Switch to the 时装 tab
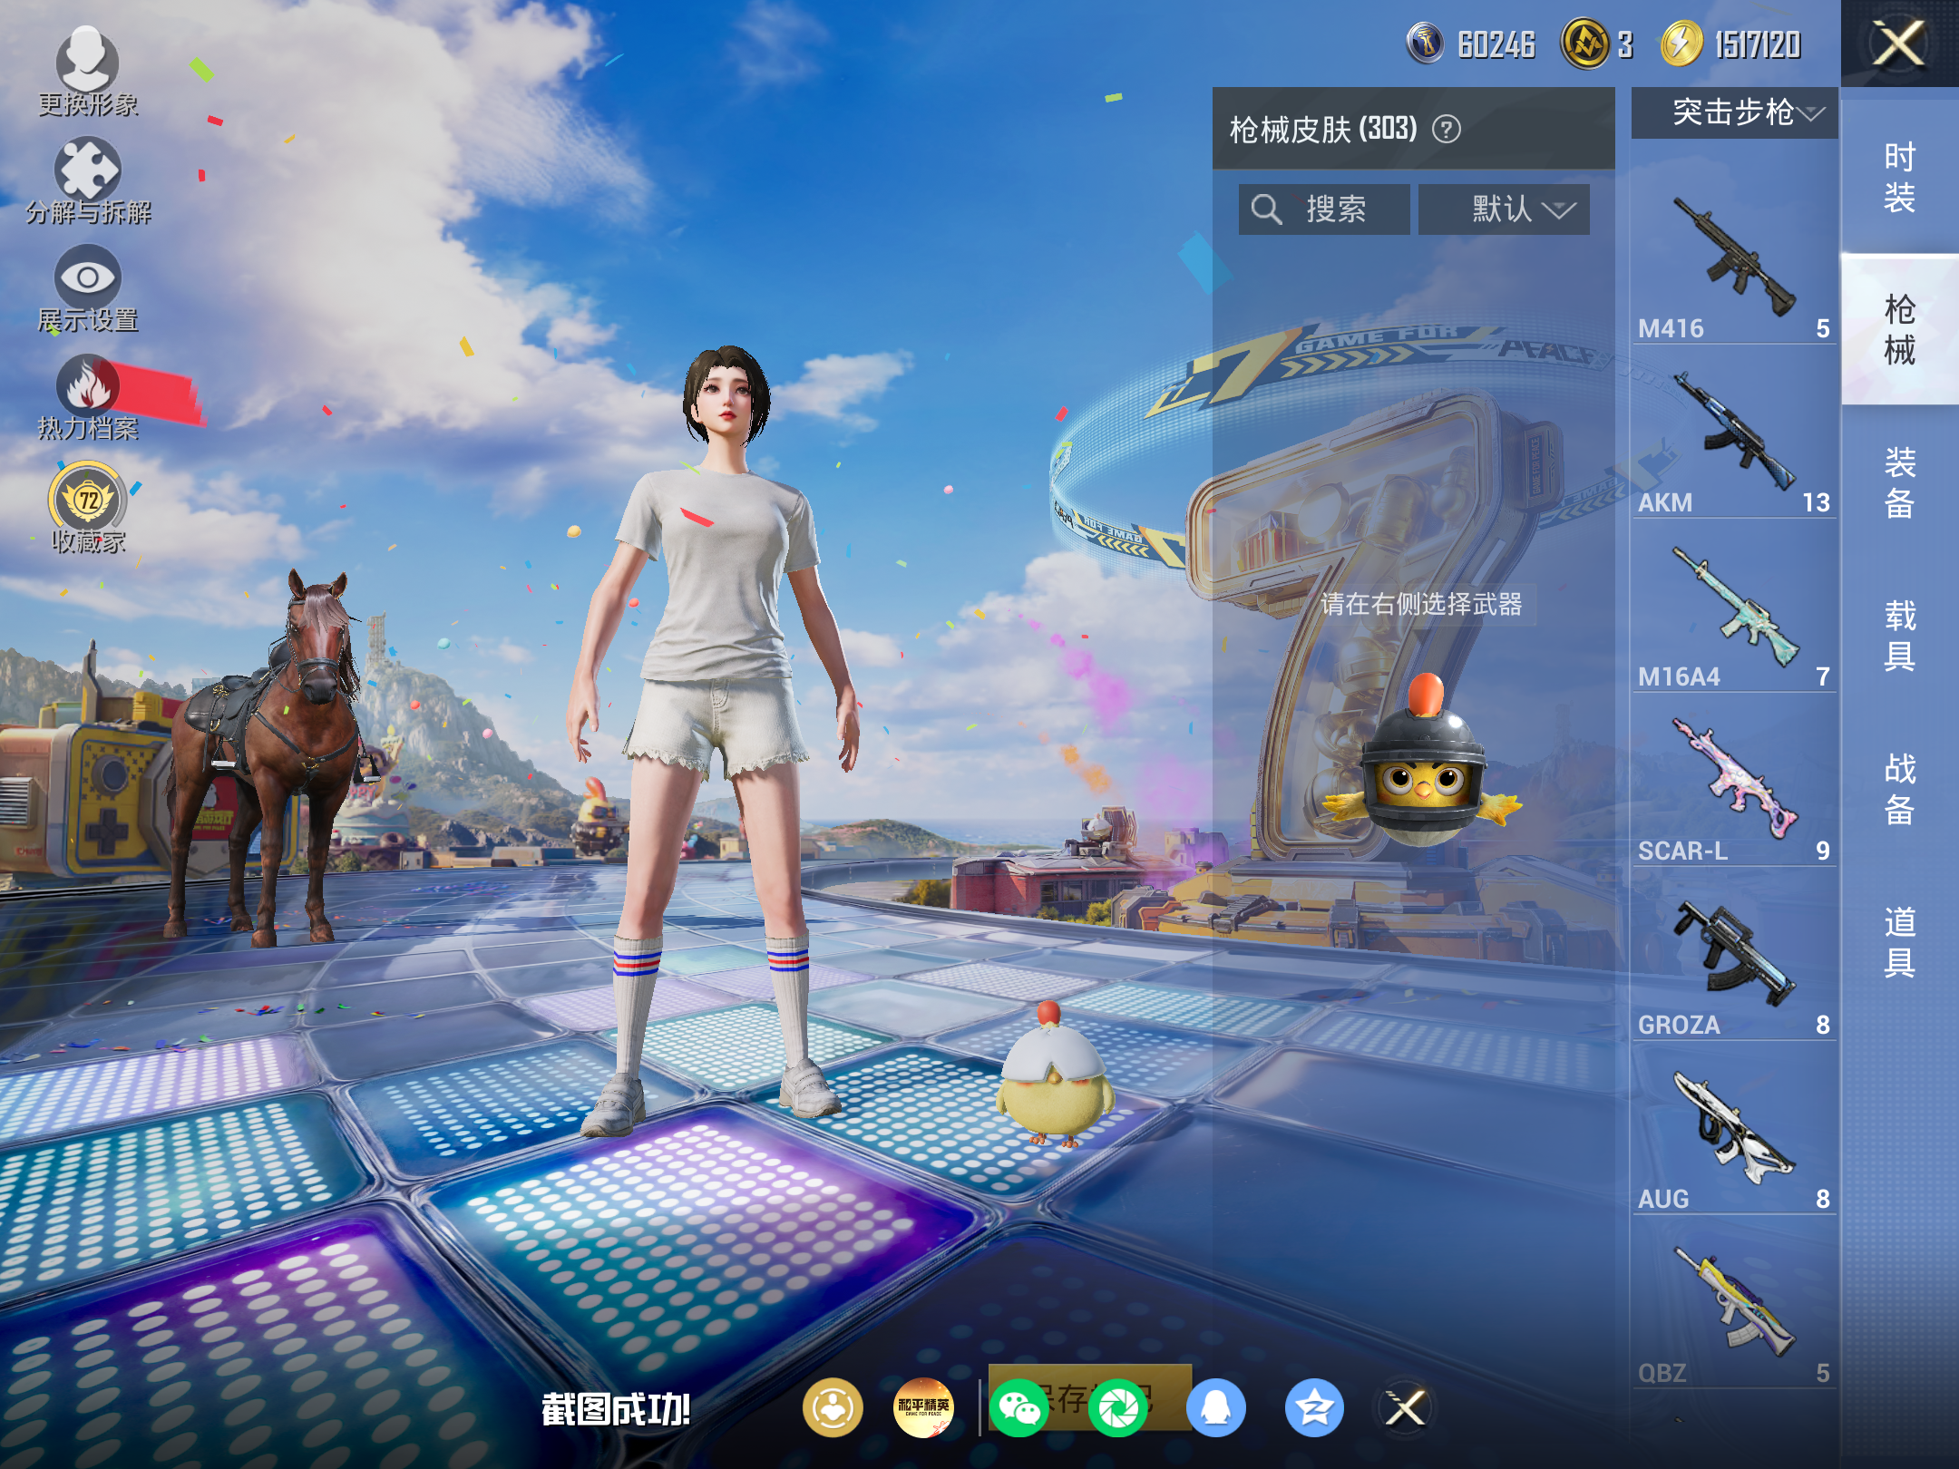This screenshot has height=1469, width=1959. [x=1900, y=177]
